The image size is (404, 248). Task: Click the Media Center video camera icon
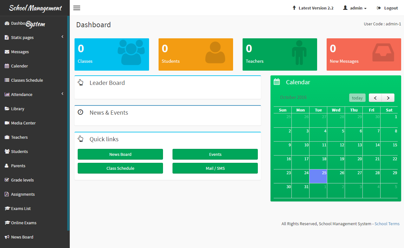click(x=7, y=123)
